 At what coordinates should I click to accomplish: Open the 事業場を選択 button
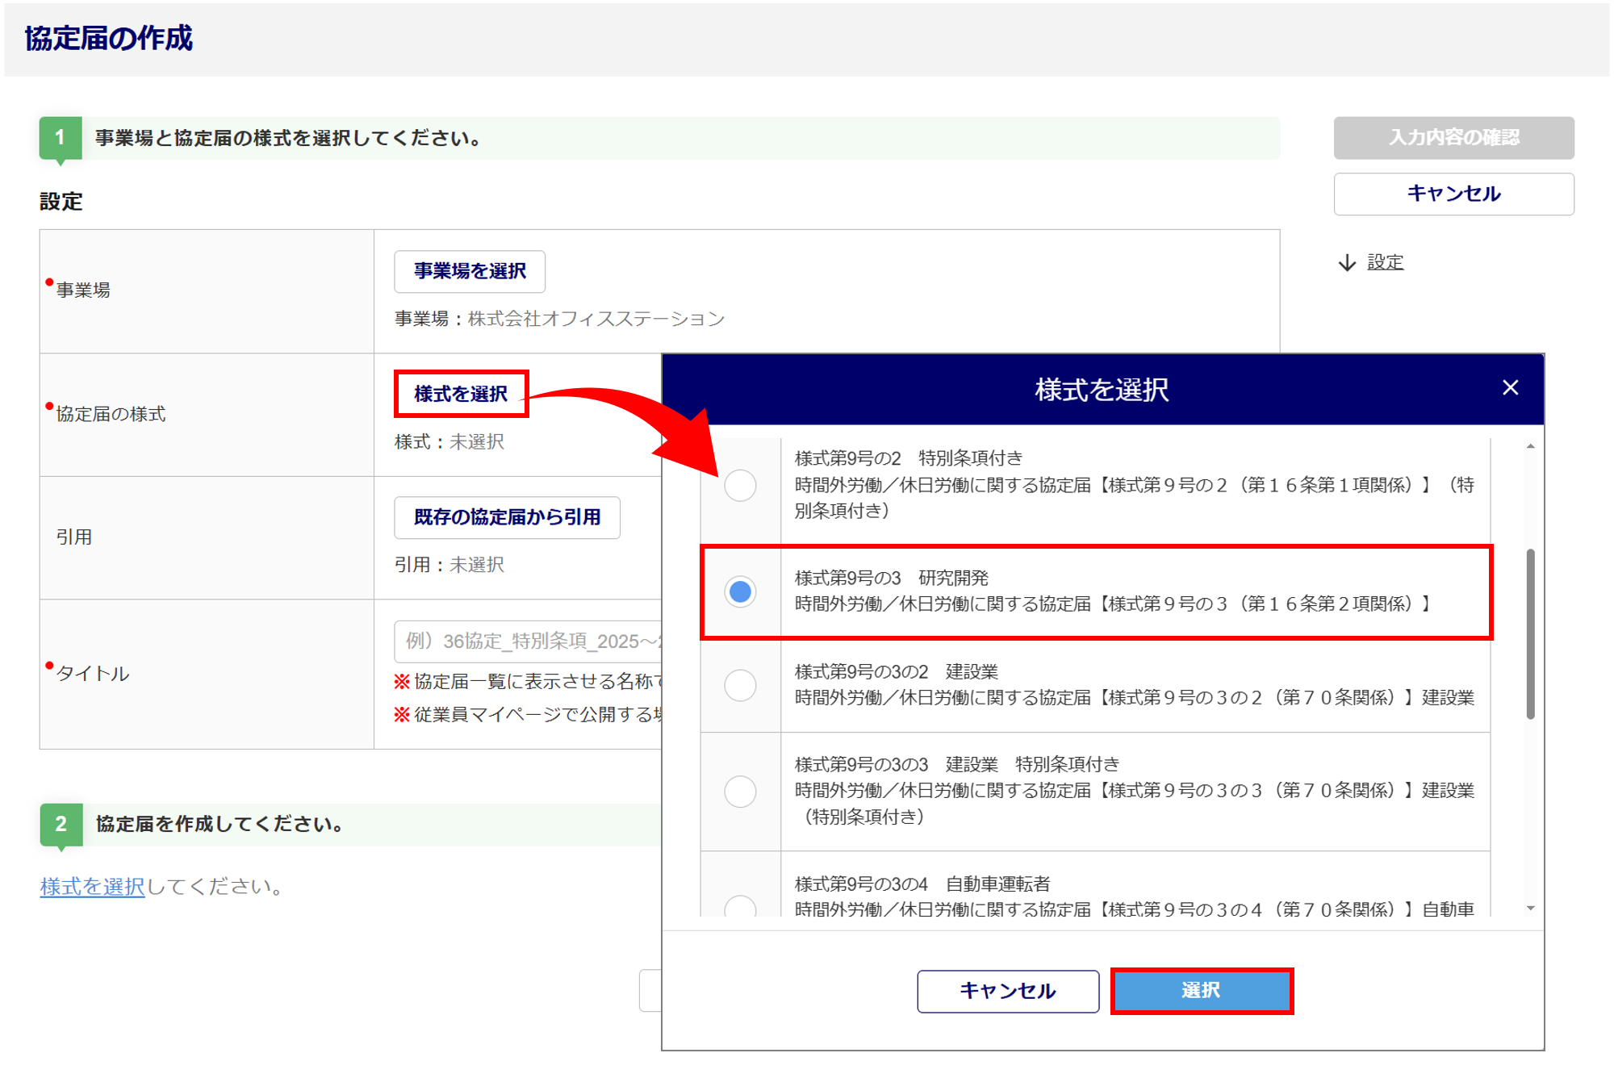[x=469, y=271]
